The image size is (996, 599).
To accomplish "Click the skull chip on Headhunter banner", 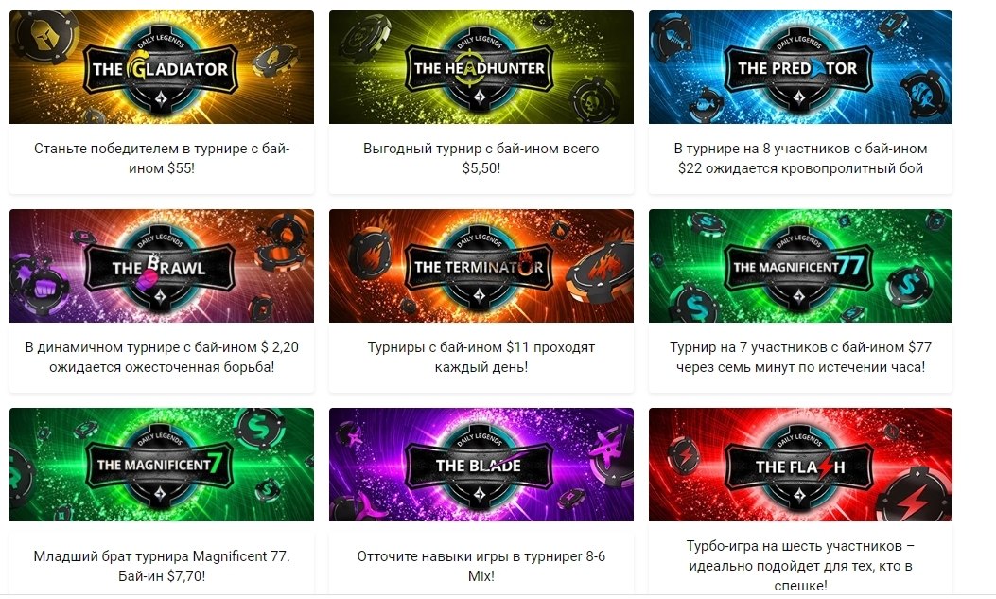I will pyautogui.click(x=594, y=97).
